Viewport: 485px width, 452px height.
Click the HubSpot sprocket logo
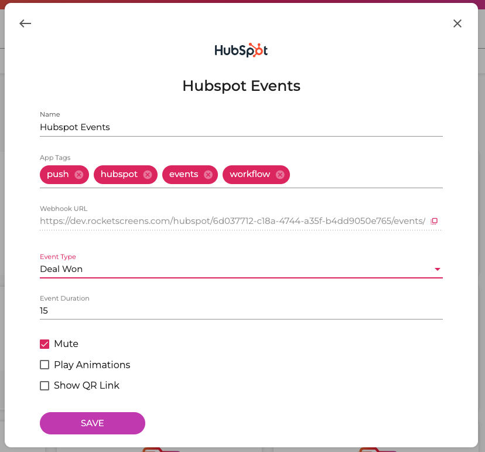pos(241,50)
